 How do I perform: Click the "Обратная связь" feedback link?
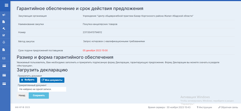(x=228, y=107)
